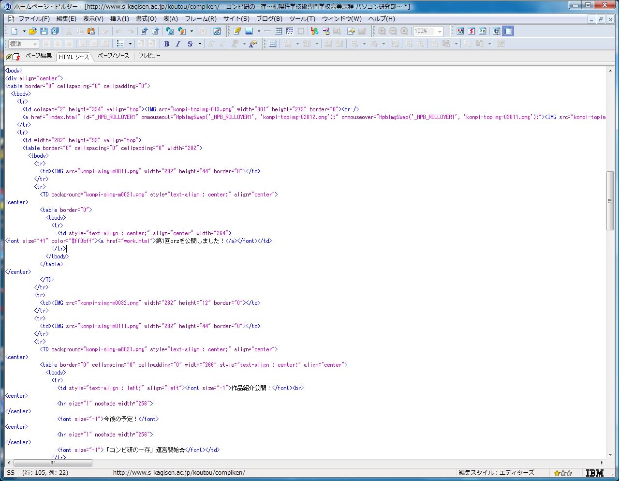Expand the New page dropdown arrow

24,31
